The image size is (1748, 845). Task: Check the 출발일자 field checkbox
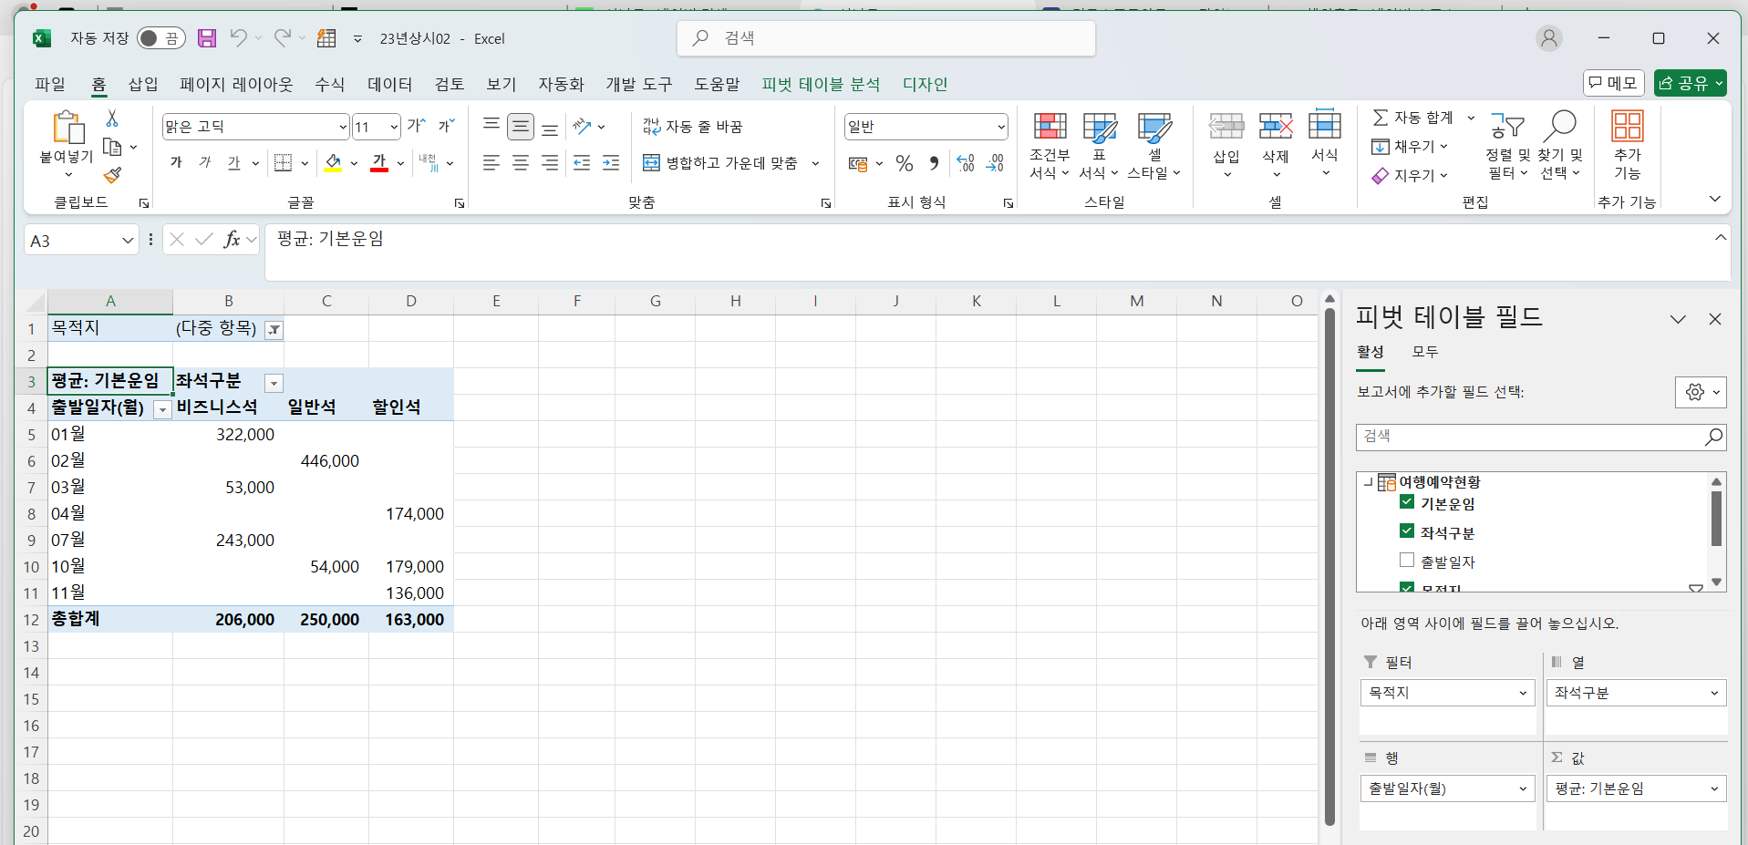[1407, 561]
